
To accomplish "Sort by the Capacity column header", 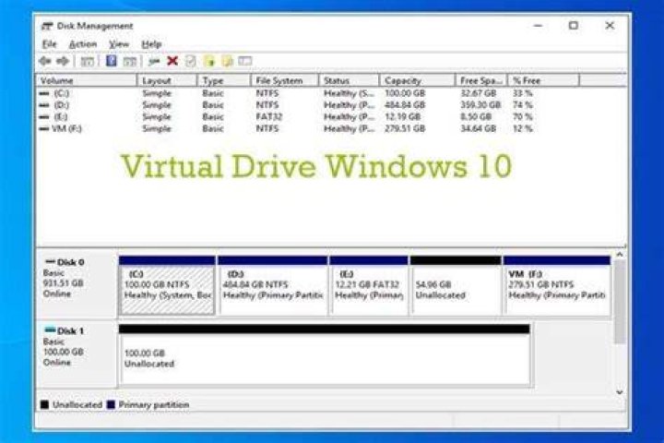I will [x=417, y=80].
